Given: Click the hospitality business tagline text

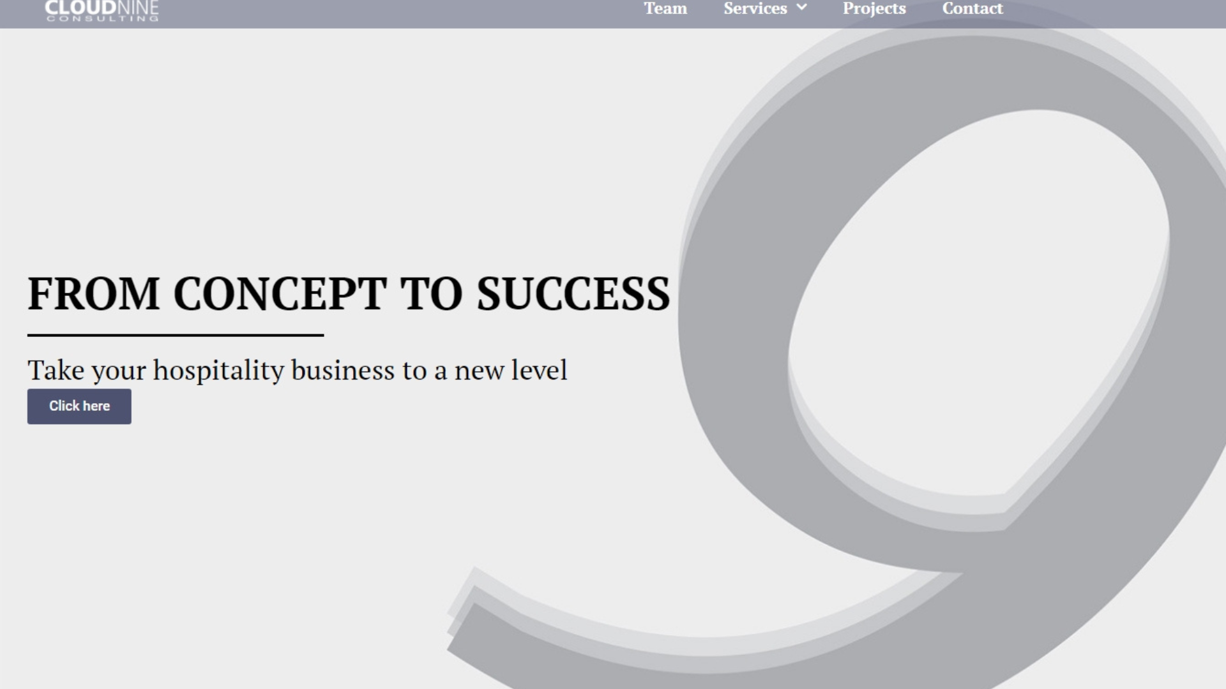Looking at the screenshot, I should (x=297, y=371).
